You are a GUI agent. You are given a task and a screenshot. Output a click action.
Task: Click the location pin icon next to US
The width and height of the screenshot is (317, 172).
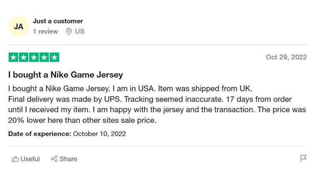69,31
